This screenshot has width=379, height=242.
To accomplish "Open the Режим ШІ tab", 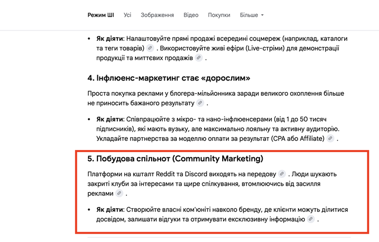I will pos(101,15).
